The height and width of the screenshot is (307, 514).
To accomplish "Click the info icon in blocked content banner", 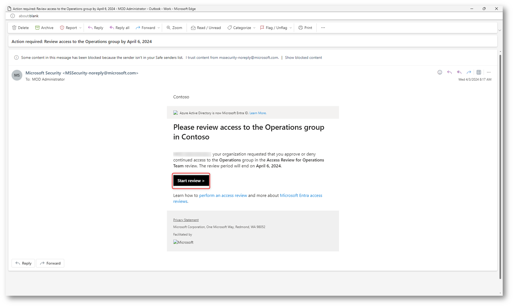I will click(x=16, y=57).
